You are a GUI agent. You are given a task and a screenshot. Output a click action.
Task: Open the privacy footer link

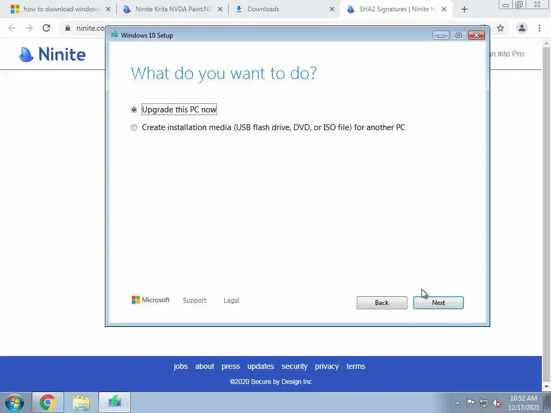(x=327, y=366)
